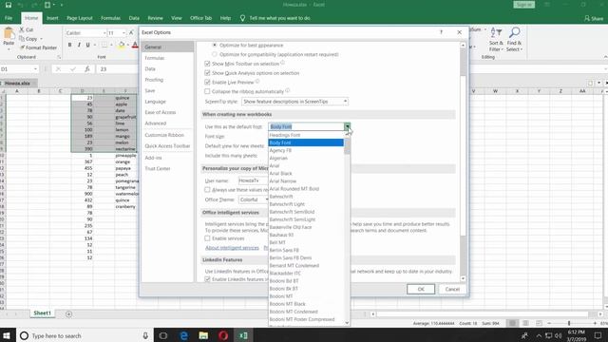Click OK in Excel Options dialog
Screen dimensions: 608x342
[x=421, y=289]
